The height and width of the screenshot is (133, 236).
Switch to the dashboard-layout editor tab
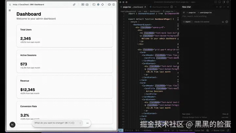(159, 7)
